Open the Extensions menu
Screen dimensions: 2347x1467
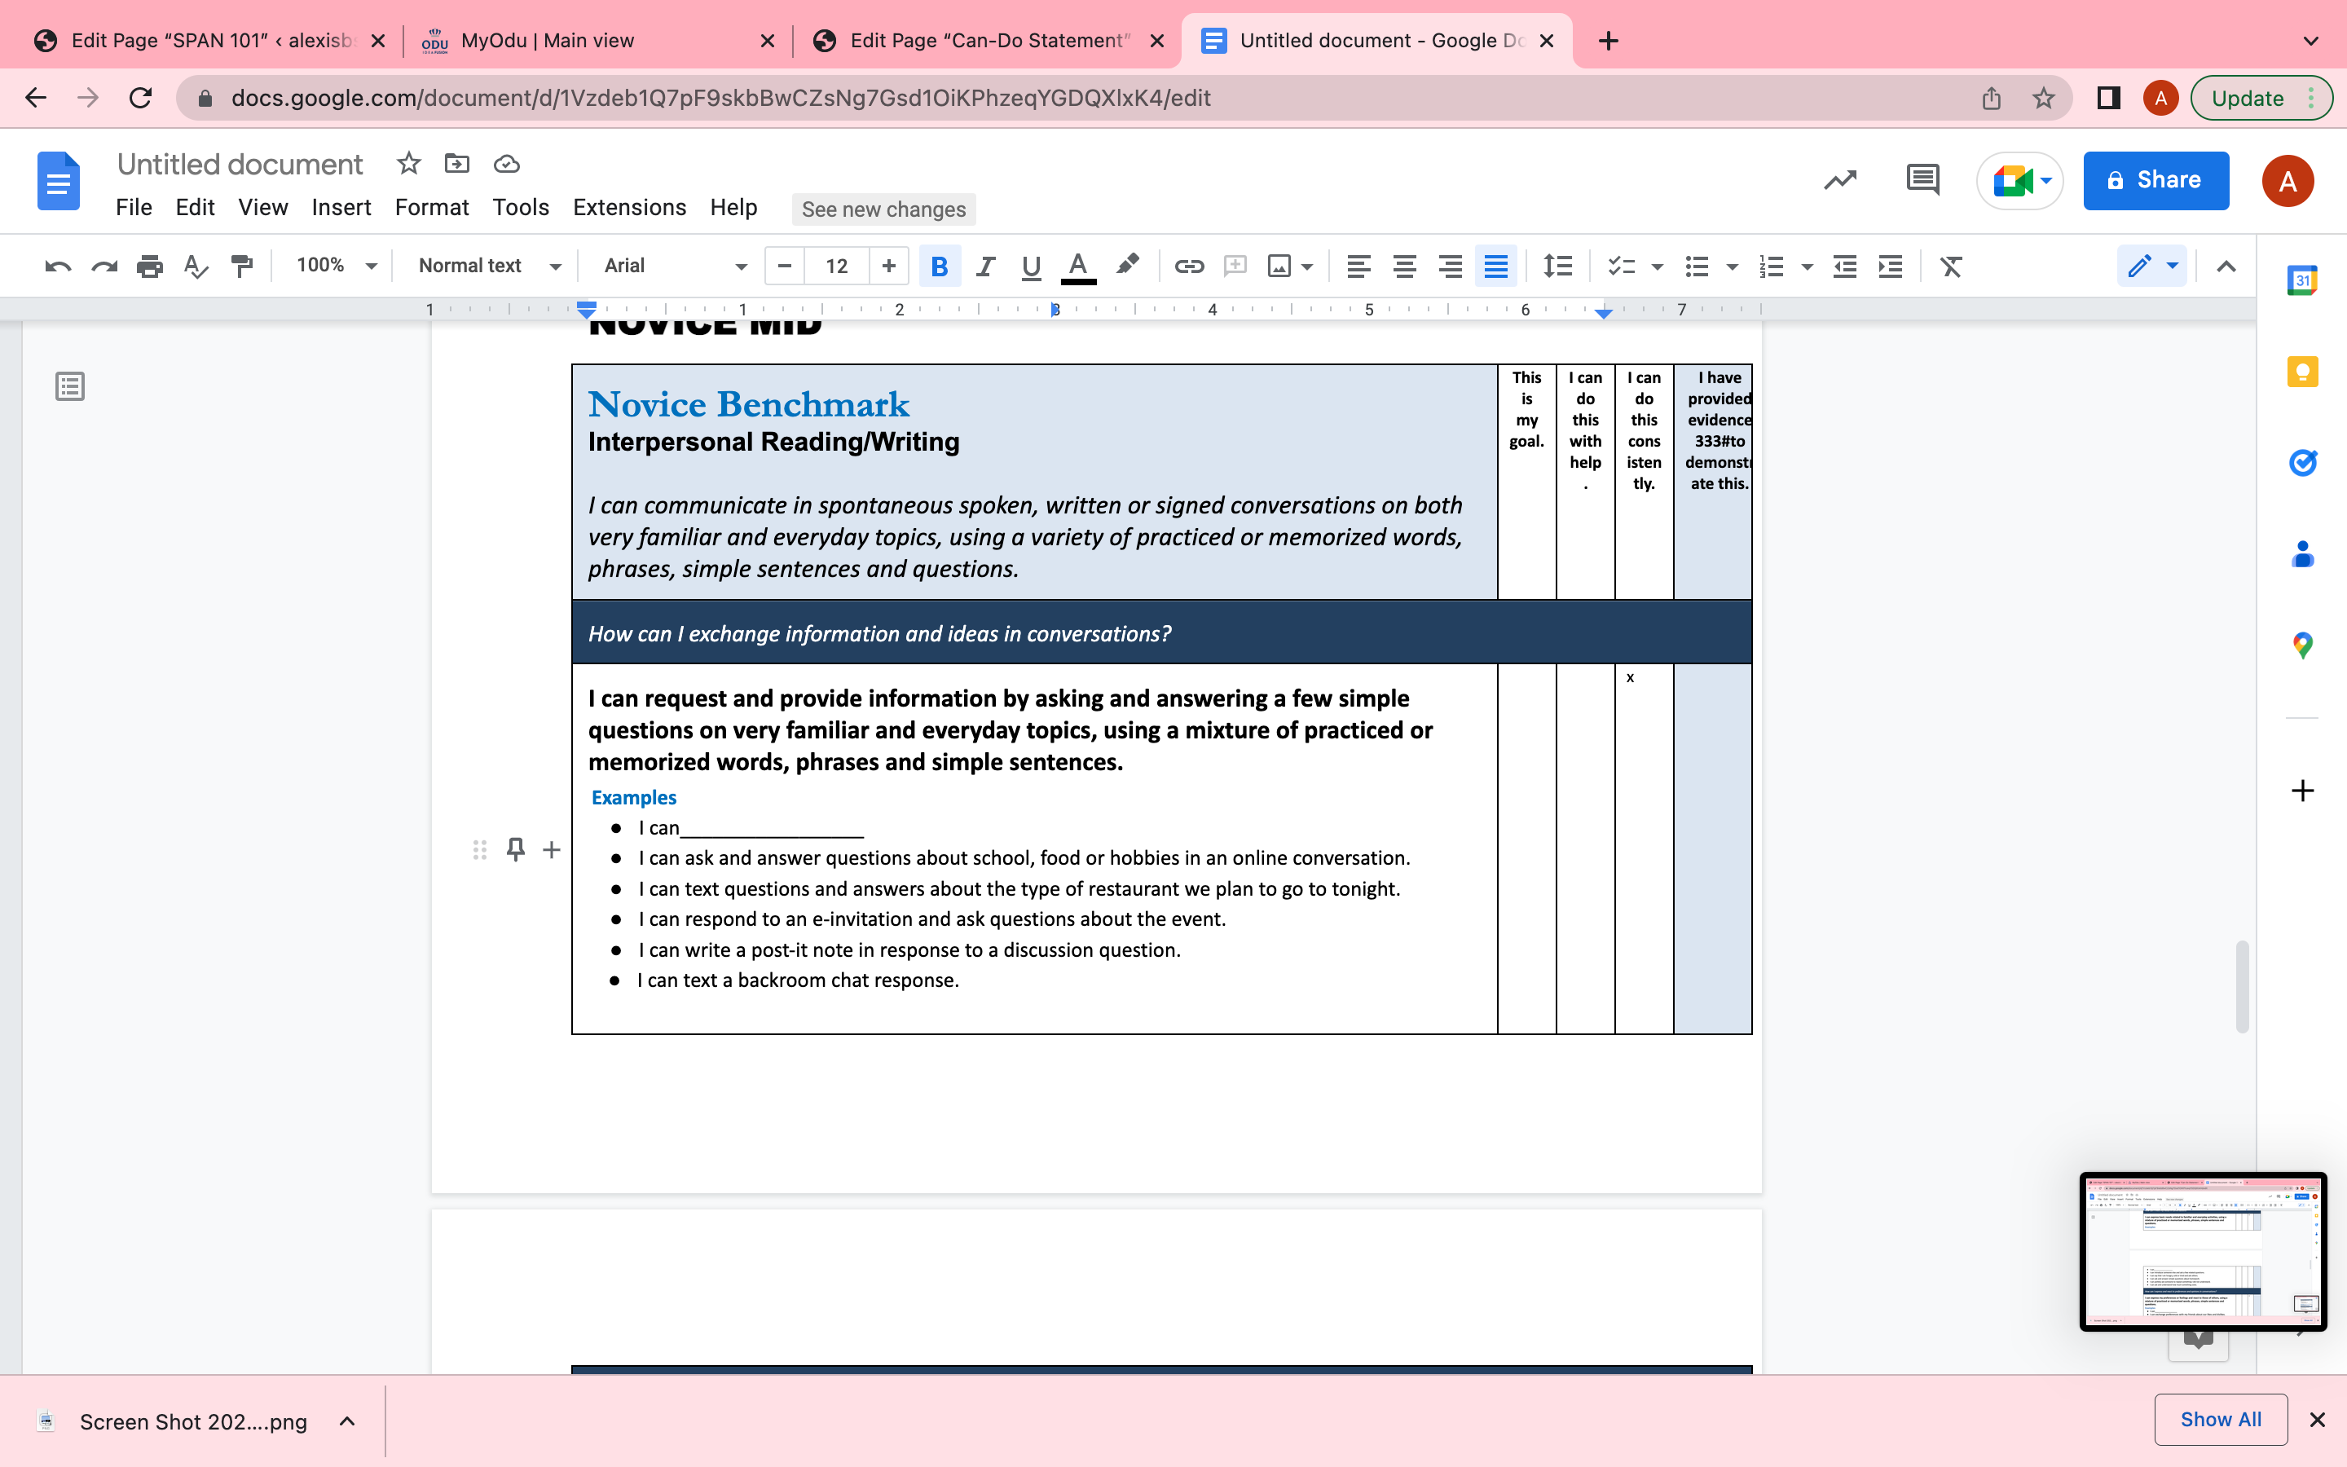pos(629,208)
